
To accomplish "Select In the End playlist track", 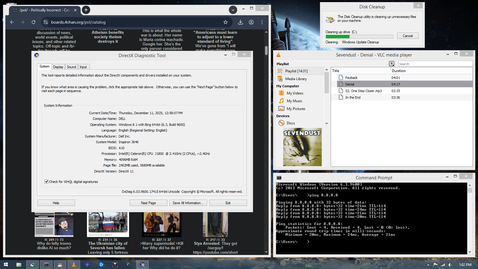I will (353, 97).
